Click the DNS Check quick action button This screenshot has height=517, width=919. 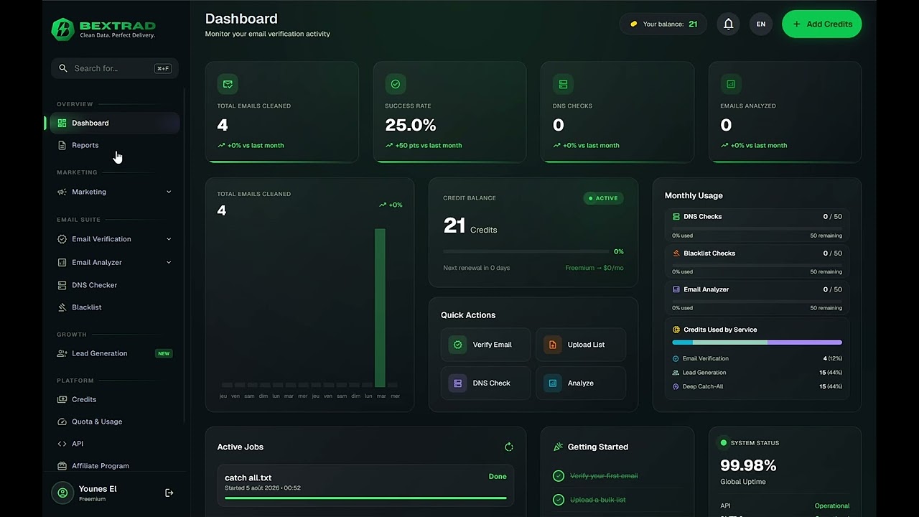click(485, 383)
